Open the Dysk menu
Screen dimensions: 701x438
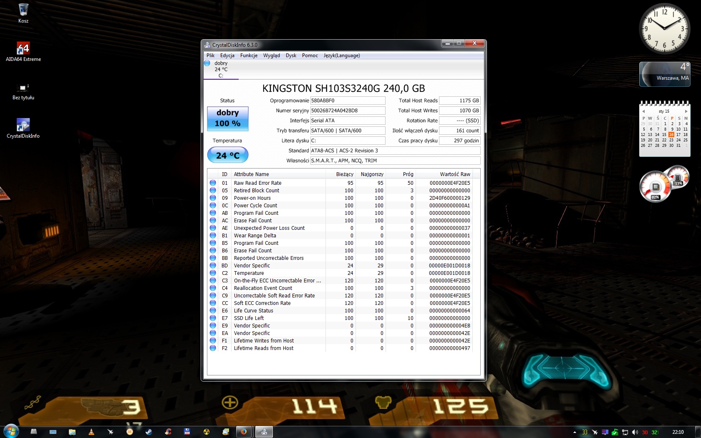click(291, 55)
